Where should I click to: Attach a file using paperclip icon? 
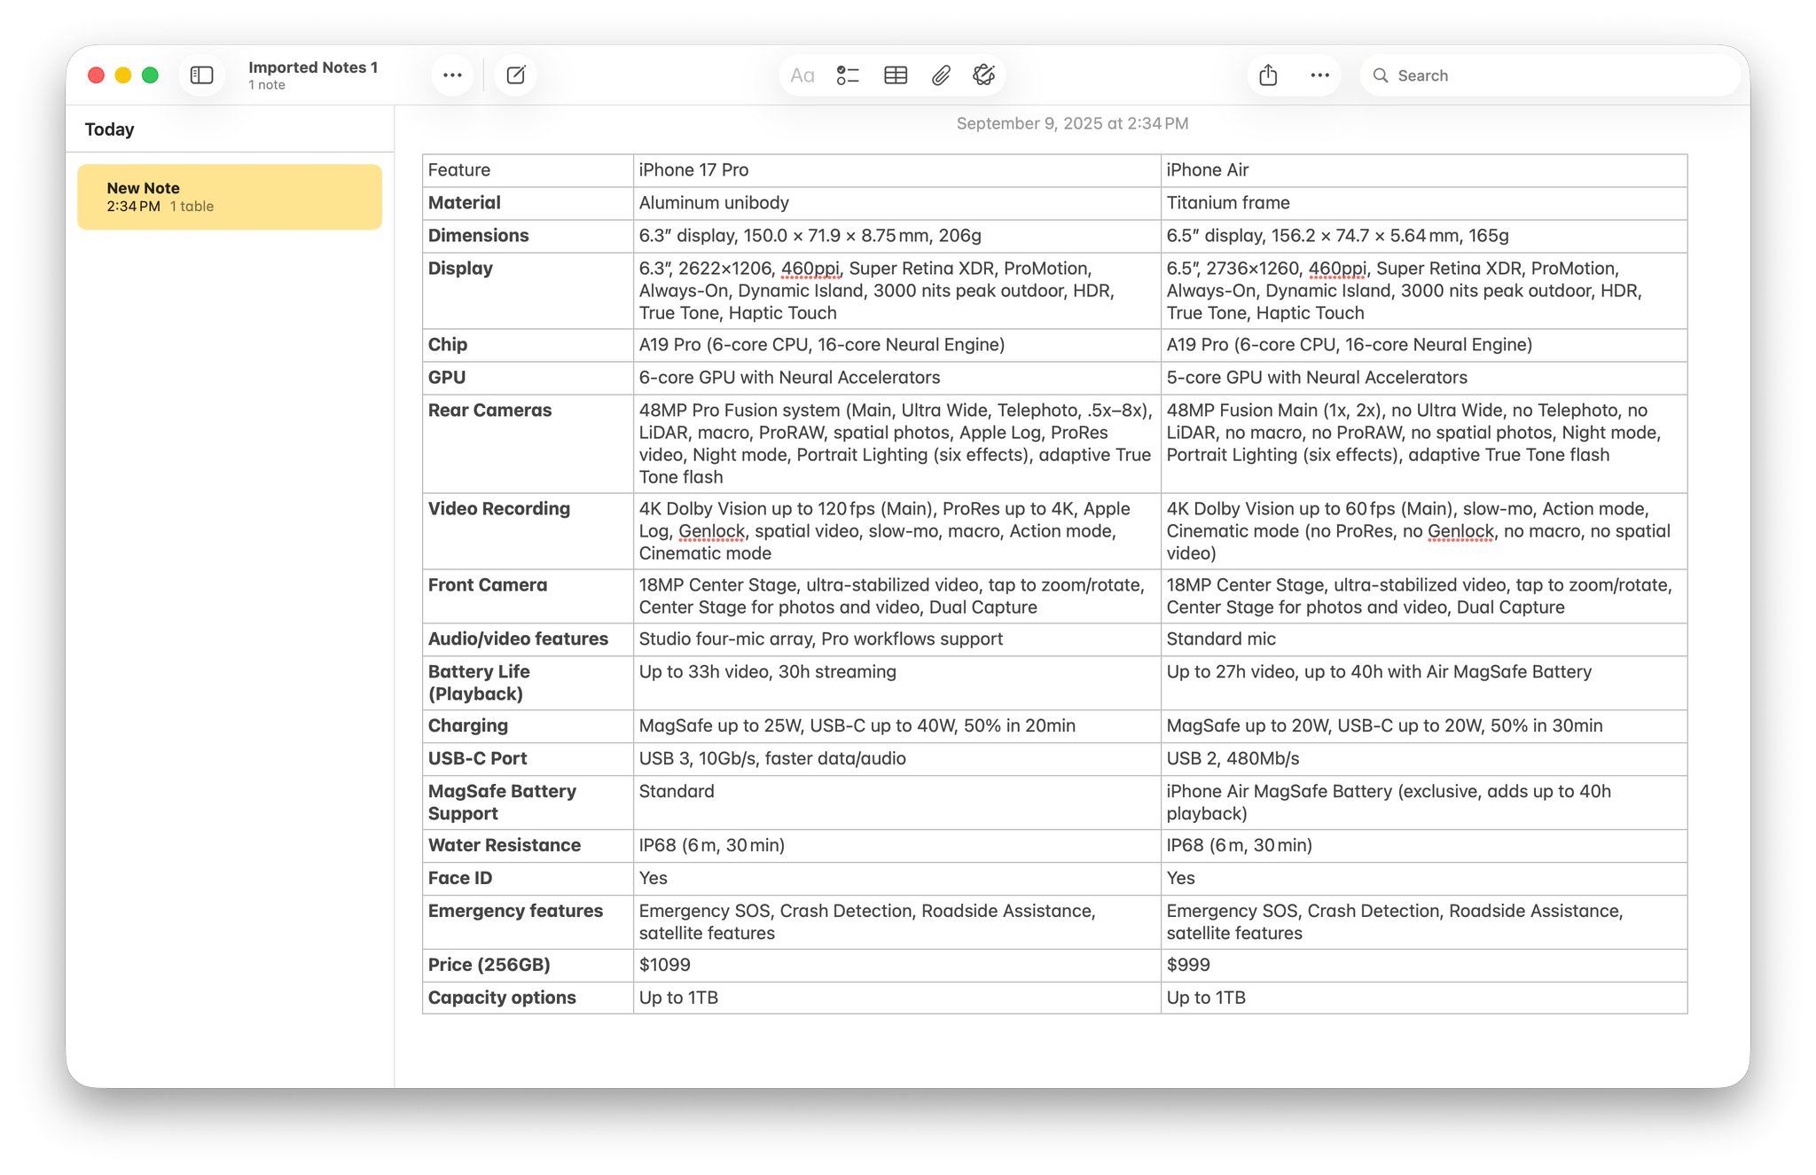(941, 75)
